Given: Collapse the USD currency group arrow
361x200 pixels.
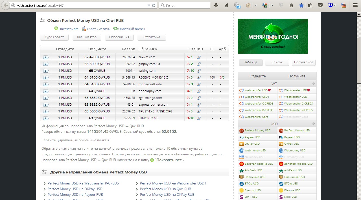Looking at the screenshot, I should click(x=313, y=124).
